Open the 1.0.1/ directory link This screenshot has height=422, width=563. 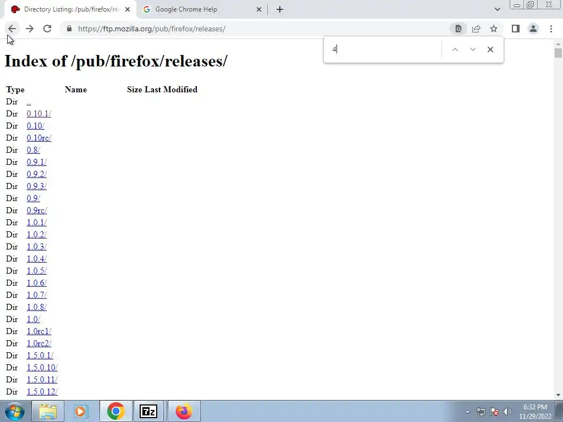[37, 223]
